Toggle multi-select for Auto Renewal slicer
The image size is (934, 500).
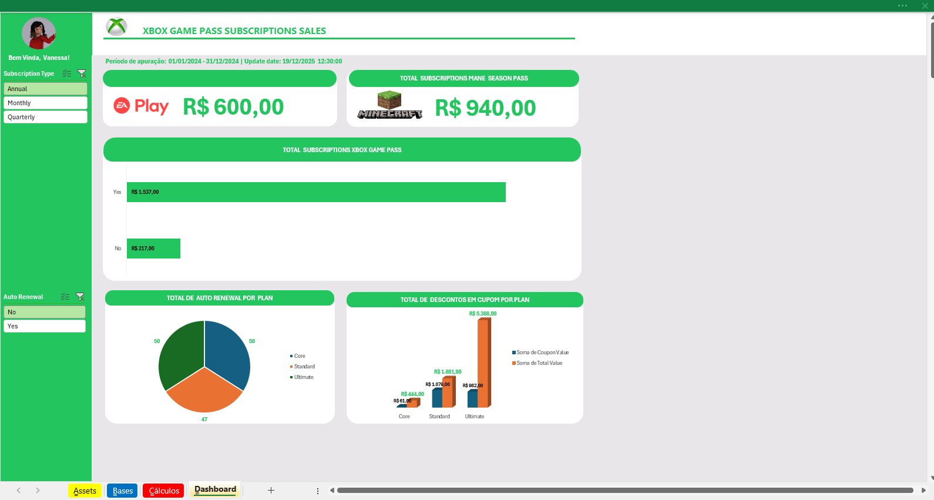[65, 297]
